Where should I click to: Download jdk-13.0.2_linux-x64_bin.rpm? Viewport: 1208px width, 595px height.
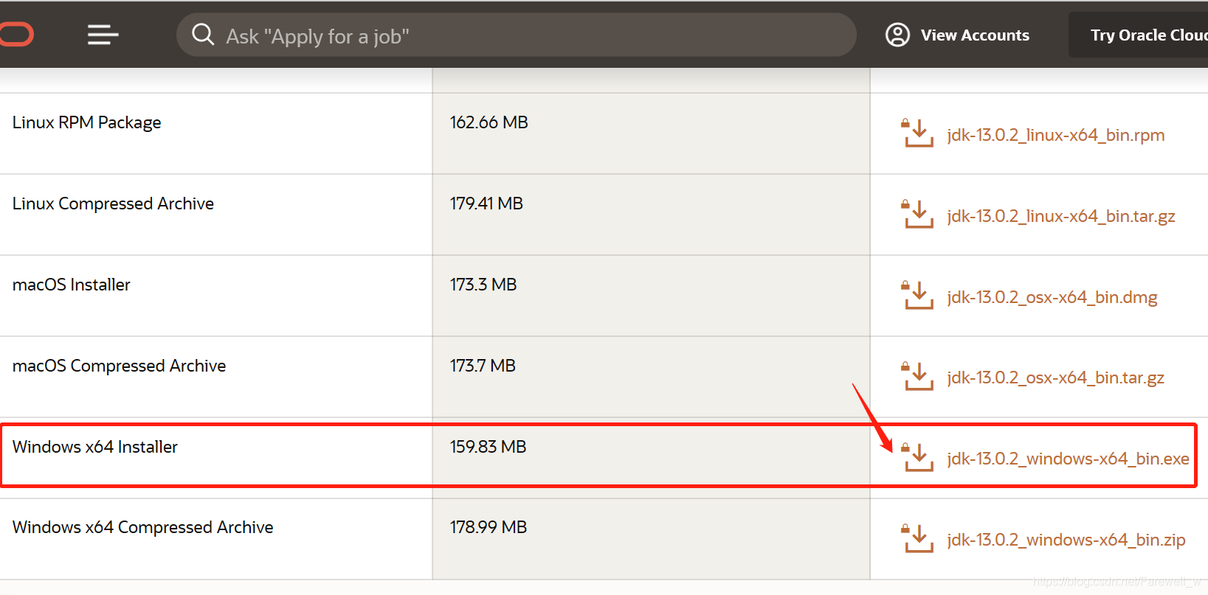coord(1056,136)
